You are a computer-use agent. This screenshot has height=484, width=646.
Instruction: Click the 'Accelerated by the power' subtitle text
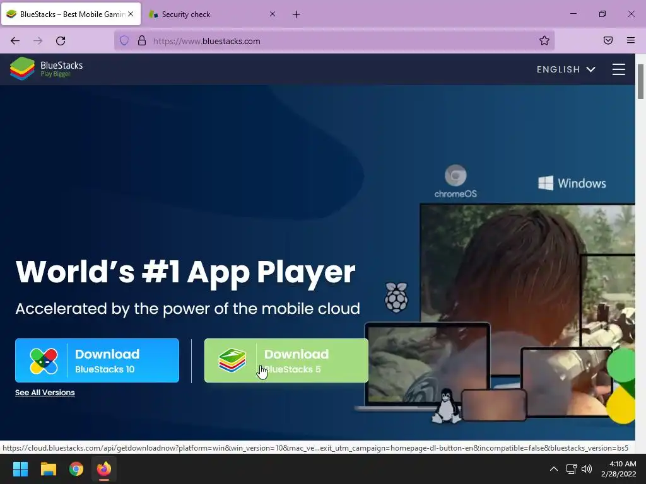point(187,309)
